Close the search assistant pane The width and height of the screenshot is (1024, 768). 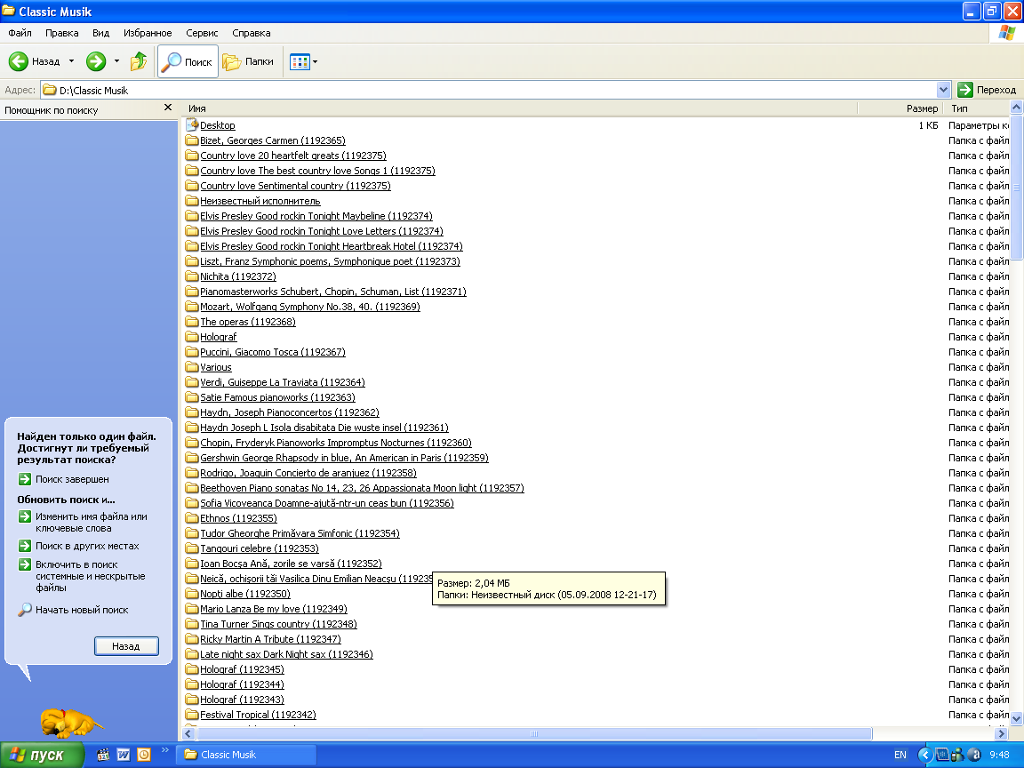(168, 108)
